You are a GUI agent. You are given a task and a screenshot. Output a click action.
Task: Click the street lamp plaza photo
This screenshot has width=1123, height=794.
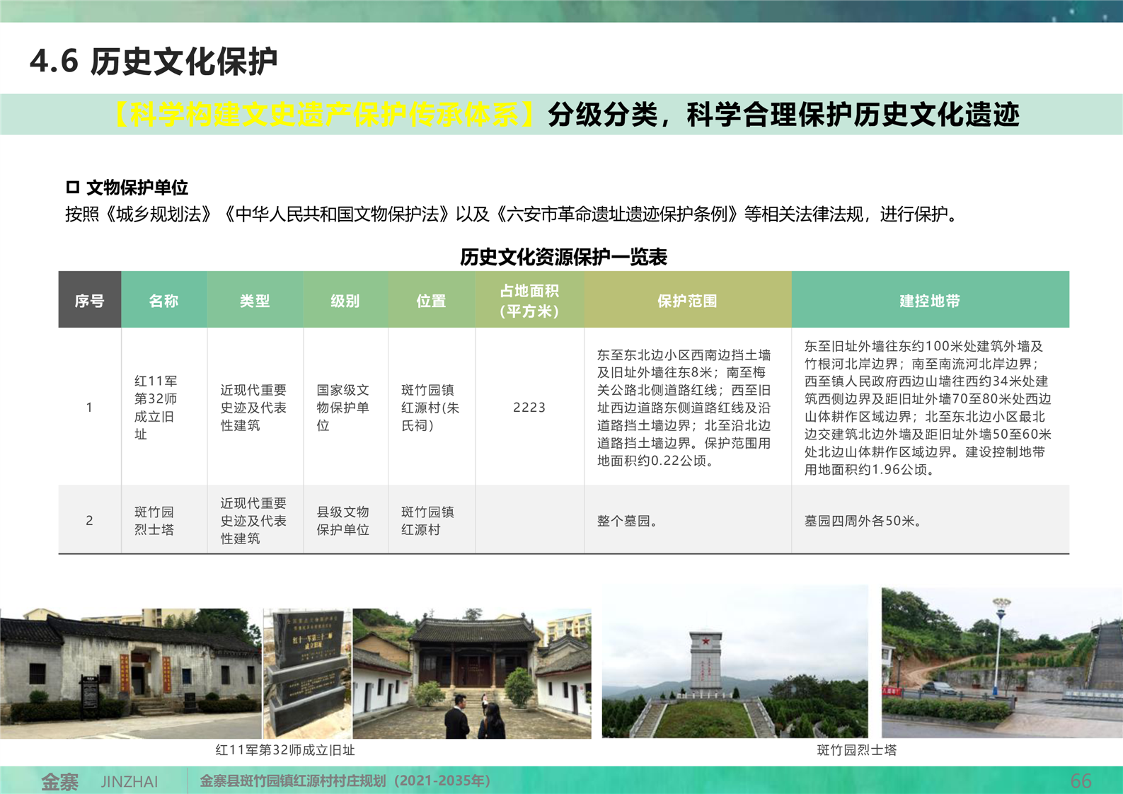pyautogui.click(x=1001, y=662)
